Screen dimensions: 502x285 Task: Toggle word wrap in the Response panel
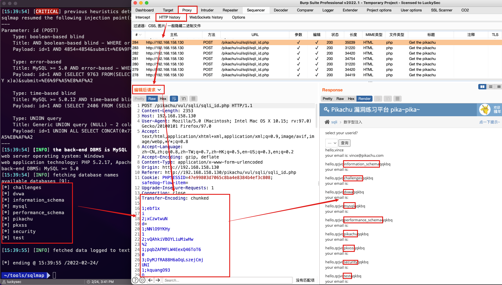click(378, 99)
